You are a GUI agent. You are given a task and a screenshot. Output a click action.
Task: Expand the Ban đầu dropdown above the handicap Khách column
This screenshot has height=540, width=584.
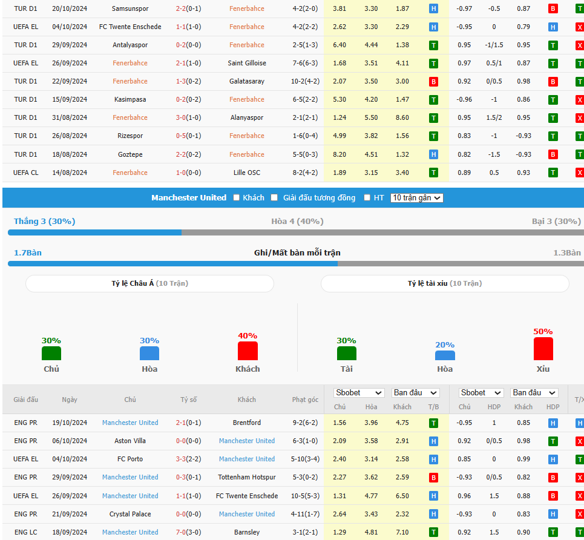tap(534, 393)
